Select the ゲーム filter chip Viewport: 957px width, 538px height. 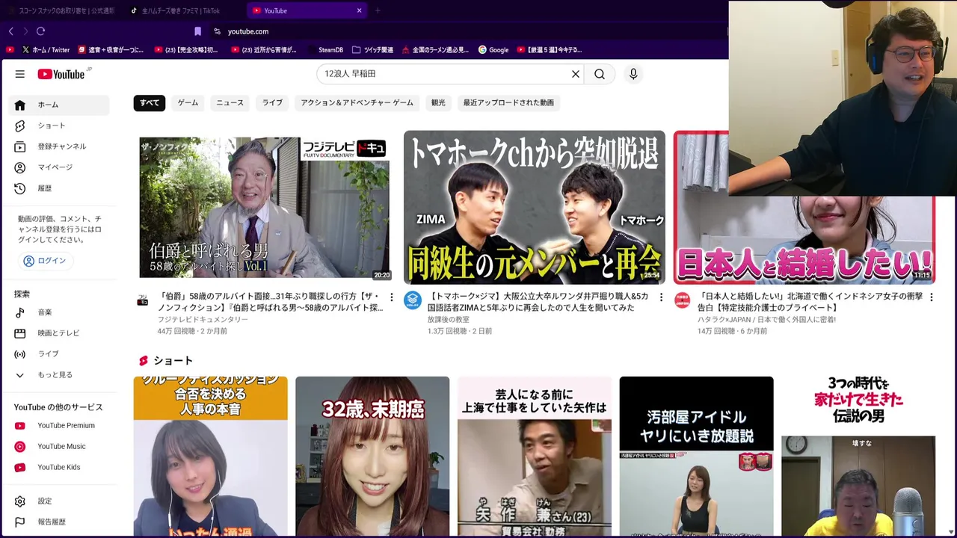(188, 103)
